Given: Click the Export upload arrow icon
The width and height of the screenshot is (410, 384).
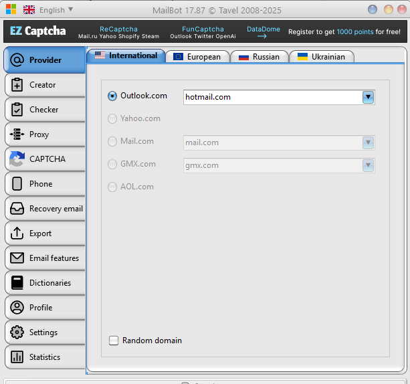Looking at the screenshot, I should [17, 233].
